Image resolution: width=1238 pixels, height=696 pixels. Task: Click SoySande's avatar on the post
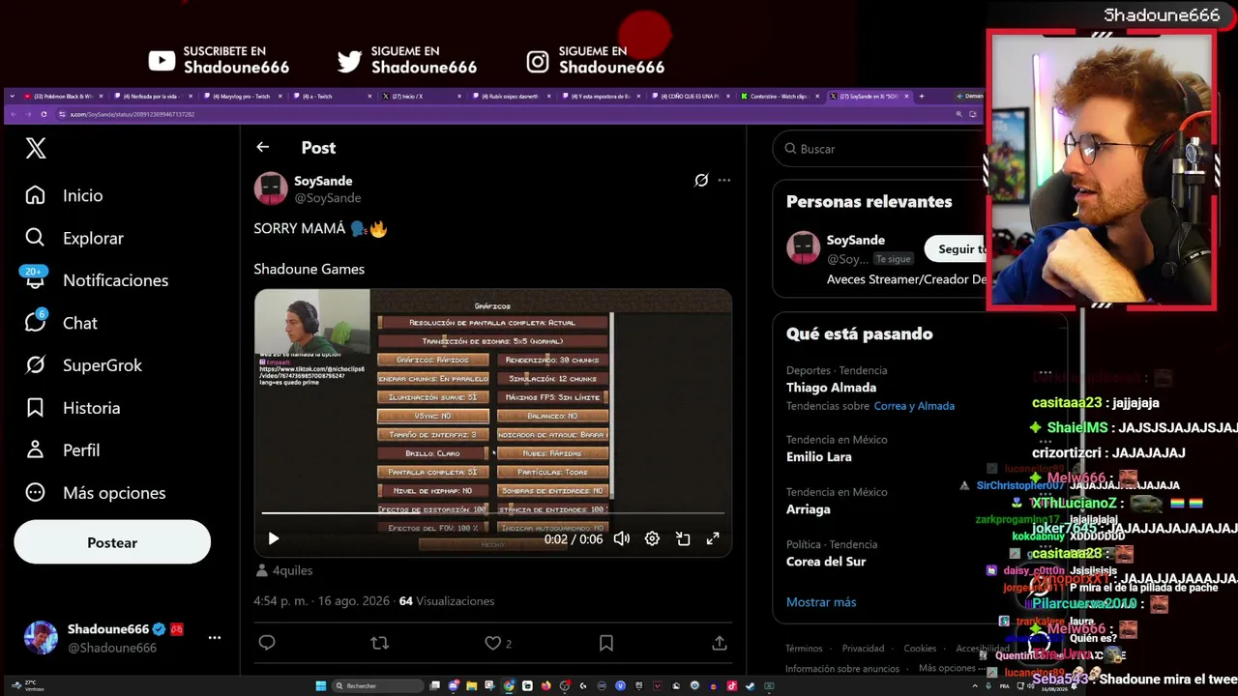[271, 188]
